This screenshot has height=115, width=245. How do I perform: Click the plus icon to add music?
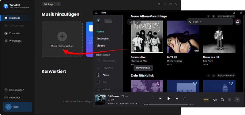pyautogui.click(x=62, y=36)
